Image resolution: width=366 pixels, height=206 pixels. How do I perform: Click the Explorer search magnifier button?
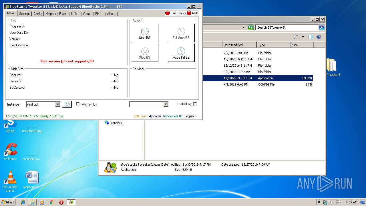click(x=322, y=27)
